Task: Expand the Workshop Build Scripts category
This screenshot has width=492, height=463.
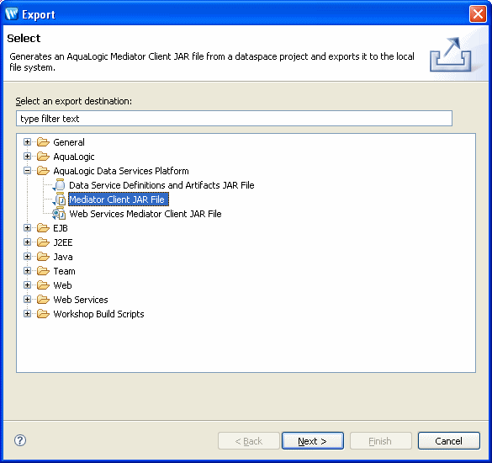Action: [27, 313]
